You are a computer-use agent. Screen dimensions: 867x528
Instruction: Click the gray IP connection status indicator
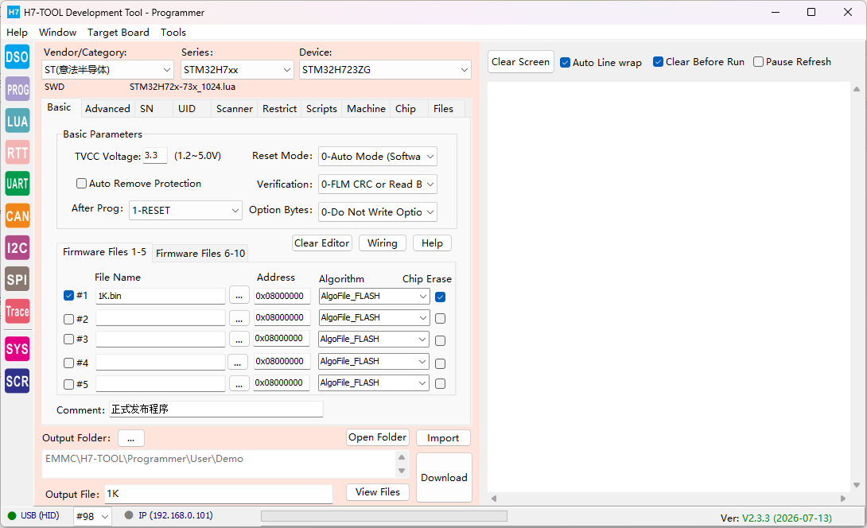point(129,515)
